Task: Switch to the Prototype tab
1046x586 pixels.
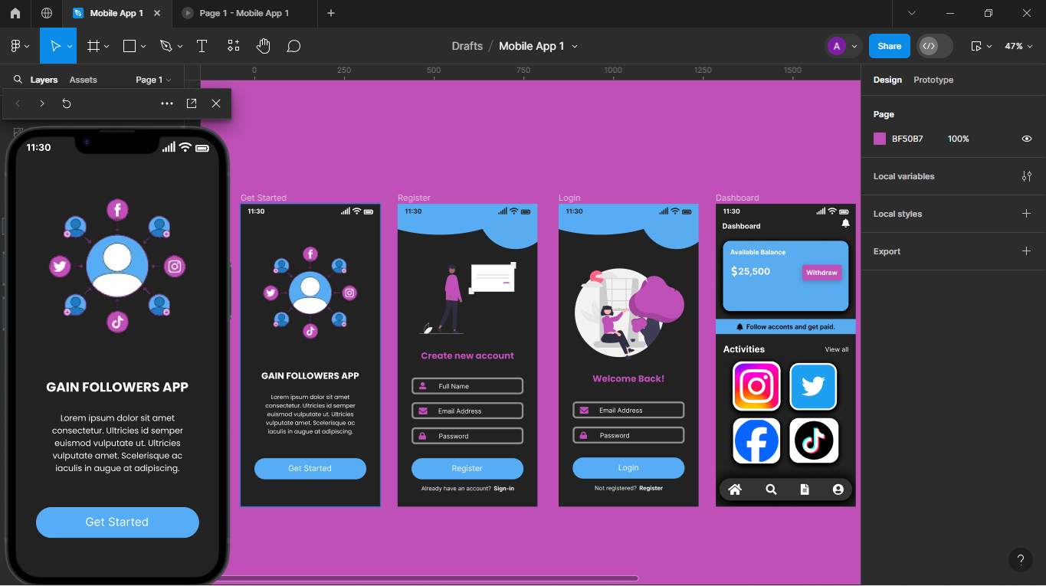Action: click(x=933, y=80)
